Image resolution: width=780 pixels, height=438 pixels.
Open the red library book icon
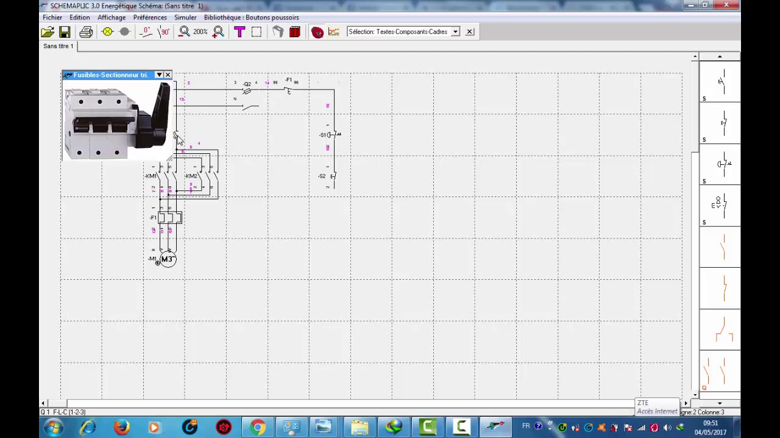click(295, 32)
